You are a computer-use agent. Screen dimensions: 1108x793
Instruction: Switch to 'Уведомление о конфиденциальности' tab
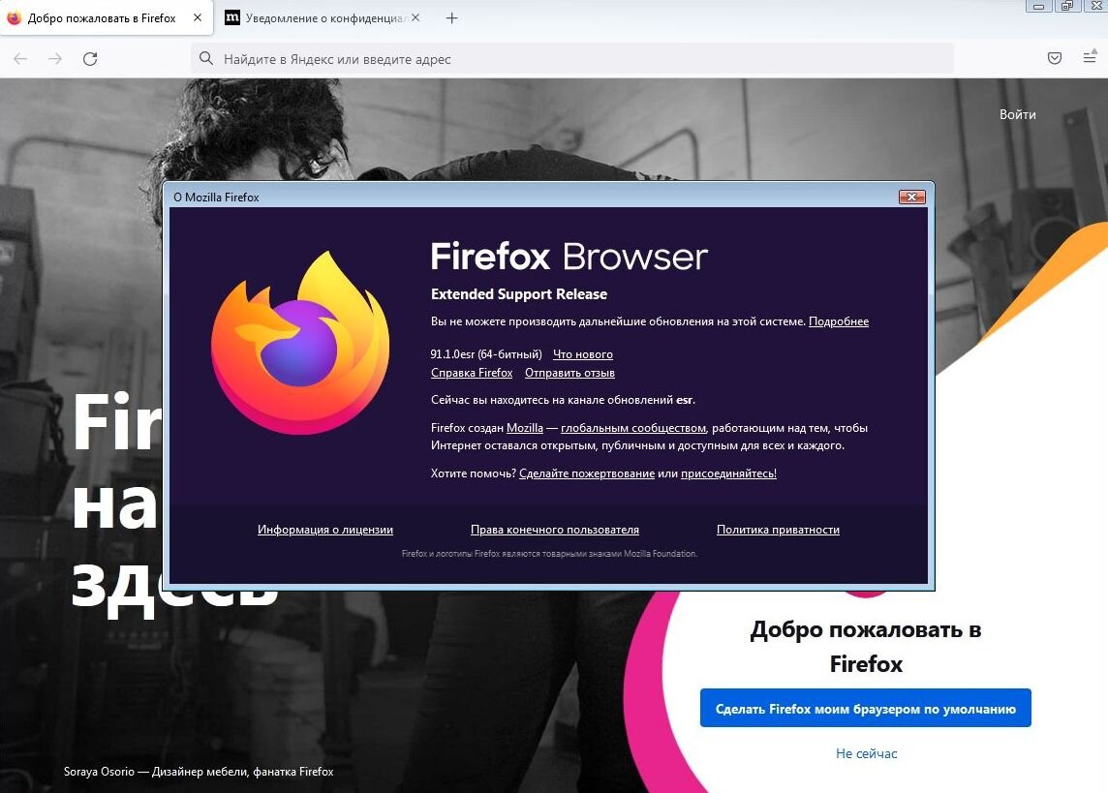click(x=323, y=18)
